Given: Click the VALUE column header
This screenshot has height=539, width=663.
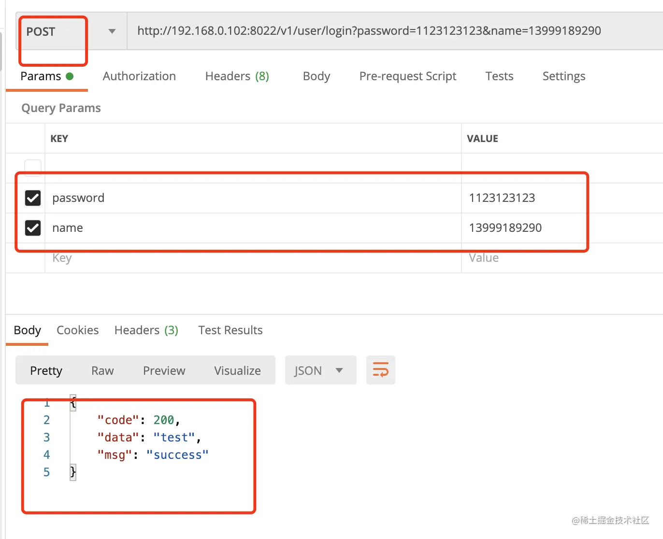Looking at the screenshot, I should pyautogui.click(x=482, y=139).
